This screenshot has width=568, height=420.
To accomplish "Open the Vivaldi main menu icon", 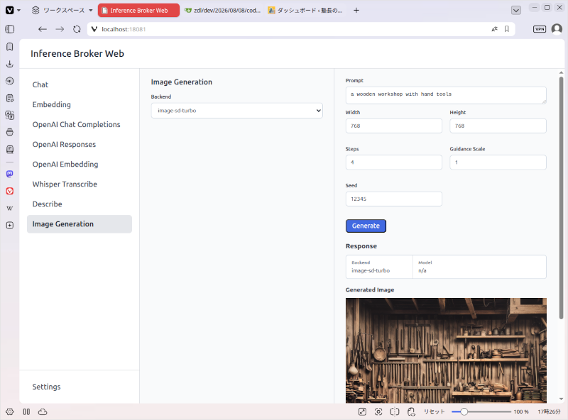I will coord(10,10).
